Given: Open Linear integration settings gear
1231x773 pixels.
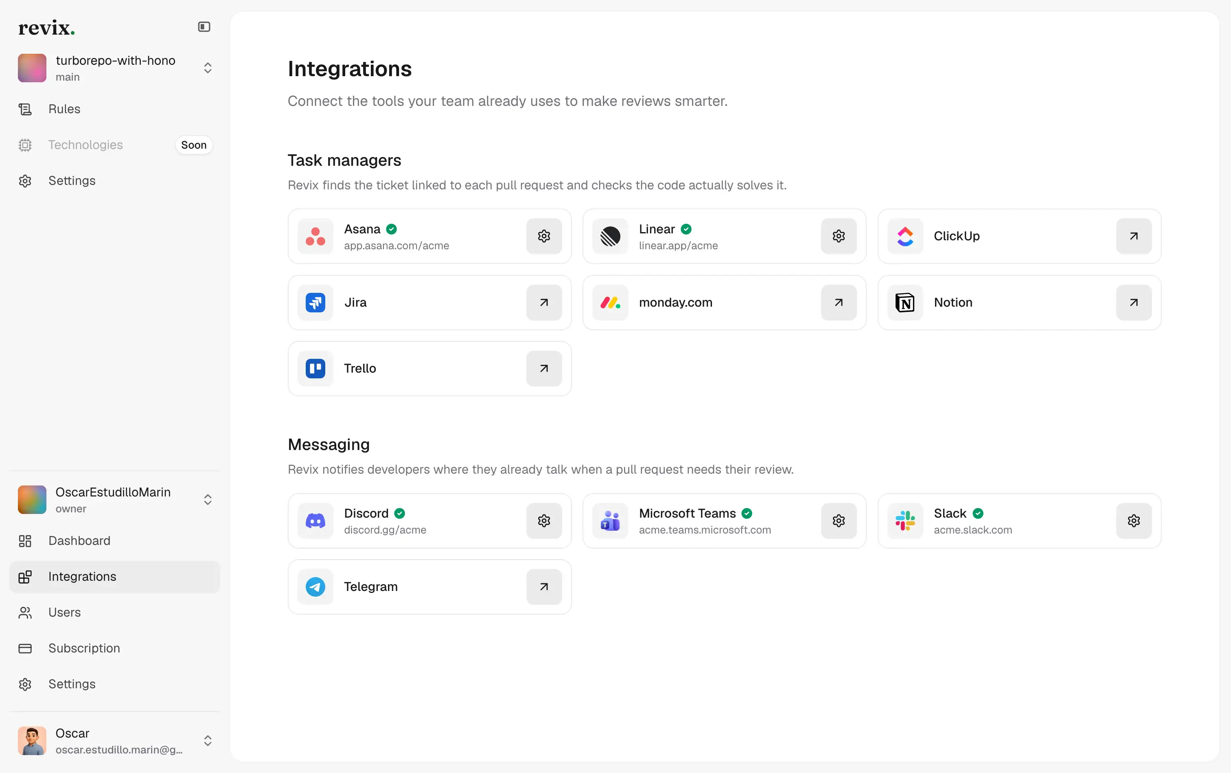Looking at the screenshot, I should [x=839, y=236].
